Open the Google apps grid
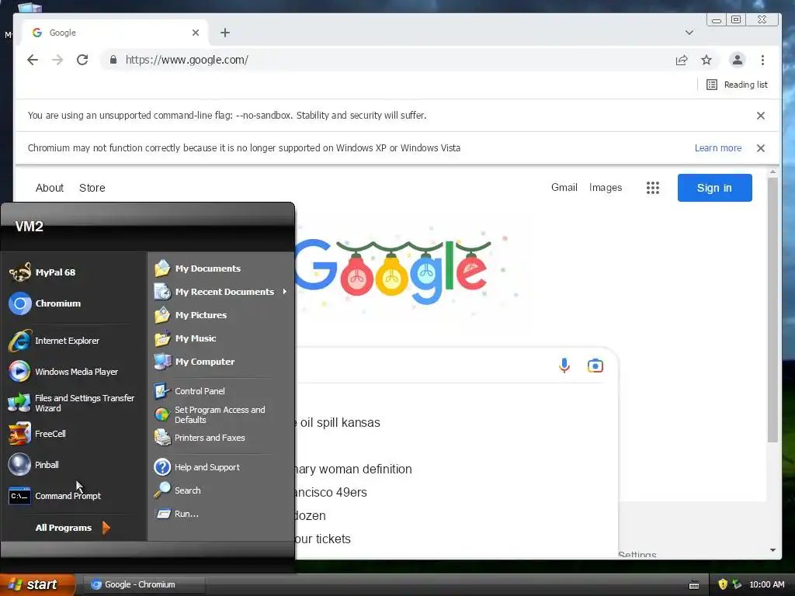This screenshot has height=596, width=795. [x=652, y=188]
